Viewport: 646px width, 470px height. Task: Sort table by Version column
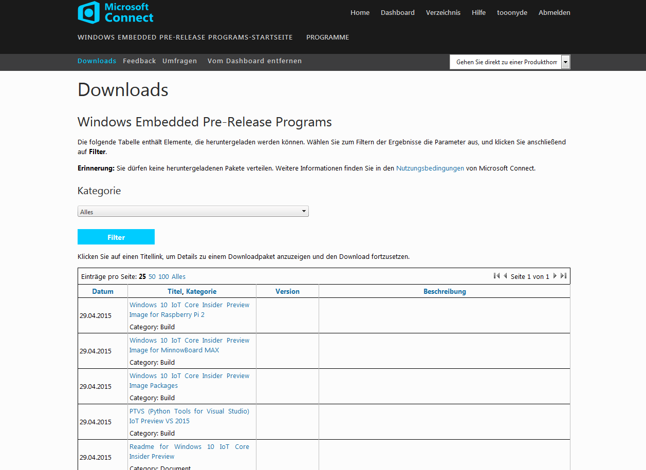287,291
